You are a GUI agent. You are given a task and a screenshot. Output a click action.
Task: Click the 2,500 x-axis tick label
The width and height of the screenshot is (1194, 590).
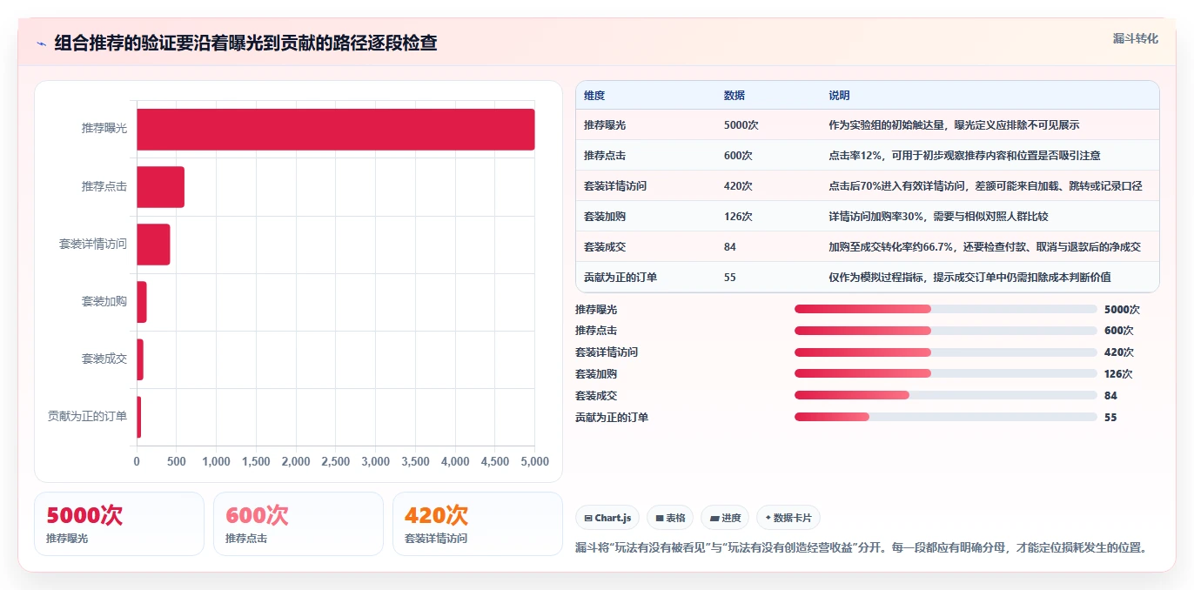[x=336, y=462]
